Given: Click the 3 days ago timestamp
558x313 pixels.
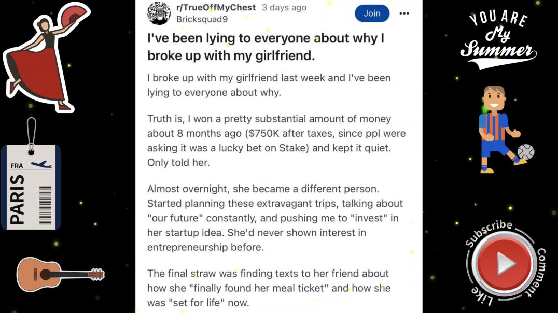Looking at the screenshot, I should (x=284, y=7).
